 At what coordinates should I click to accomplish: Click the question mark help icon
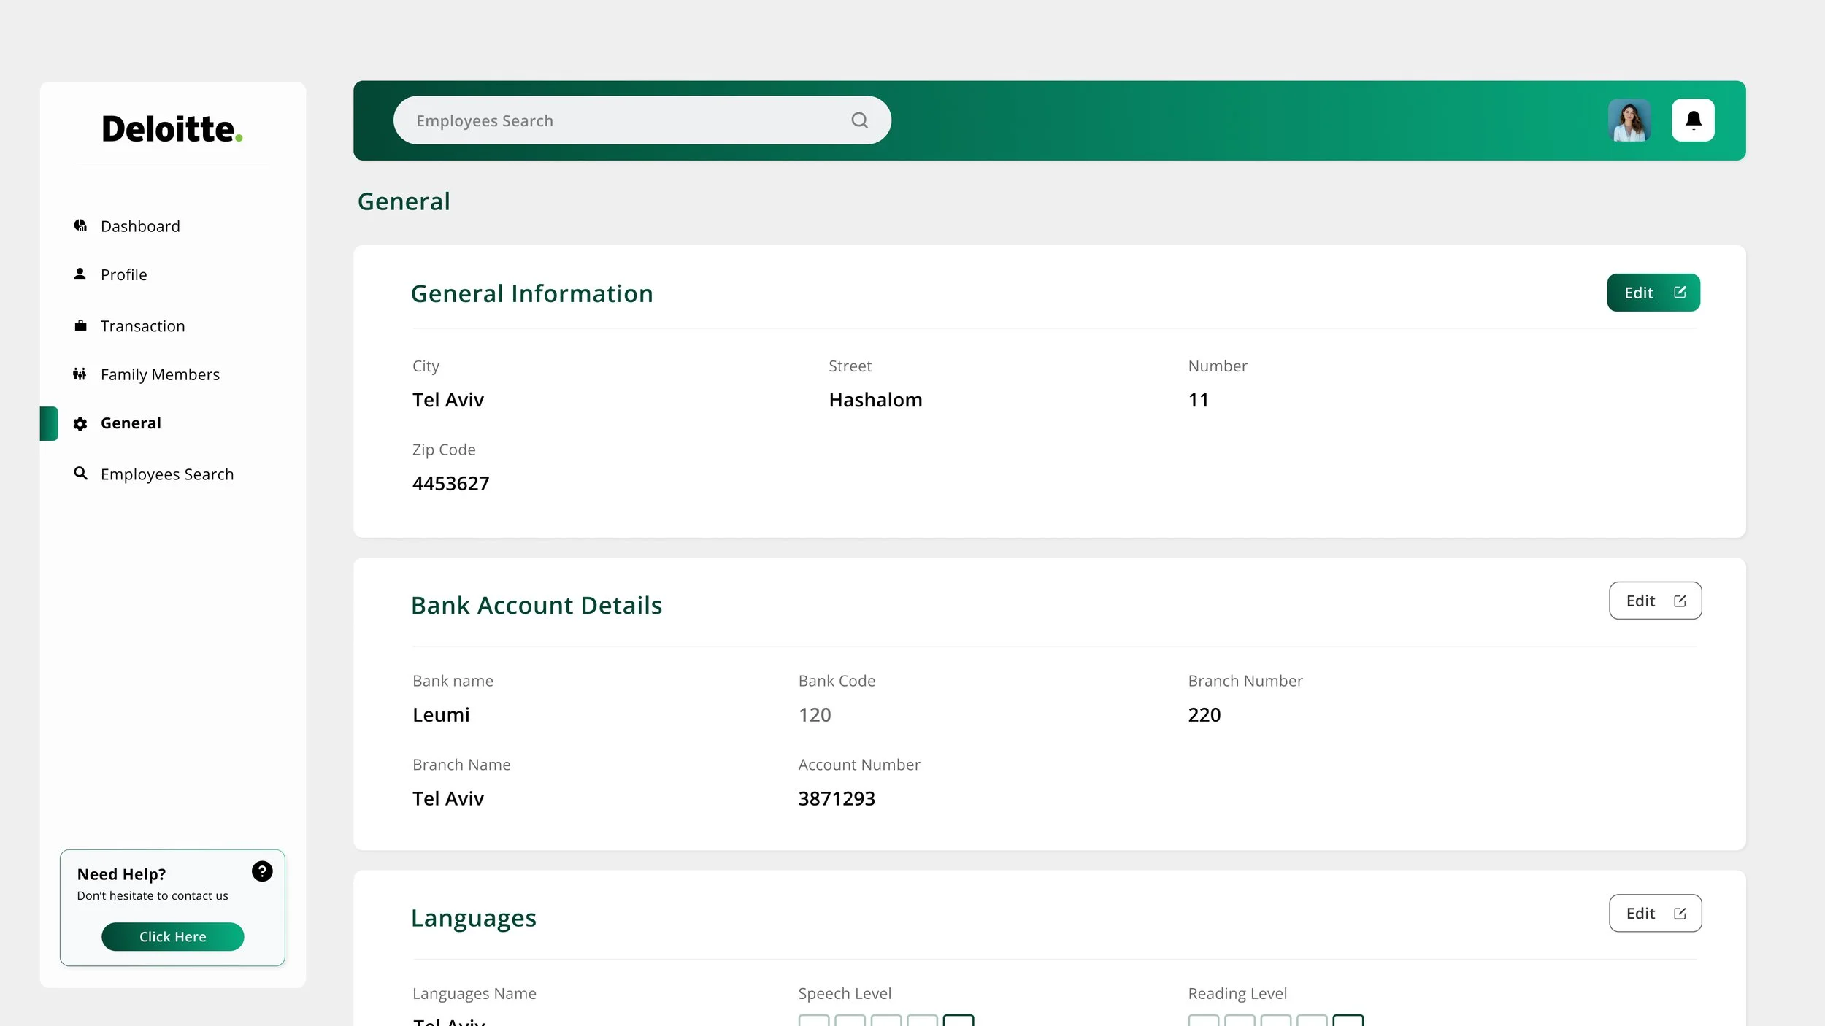point(262,871)
